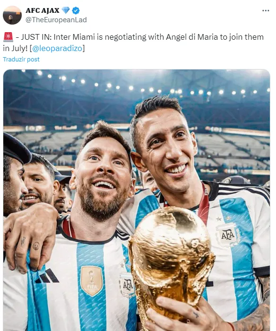Click the JUST IN text of the post
276x331 pixels.
pyautogui.click(x=36, y=37)
